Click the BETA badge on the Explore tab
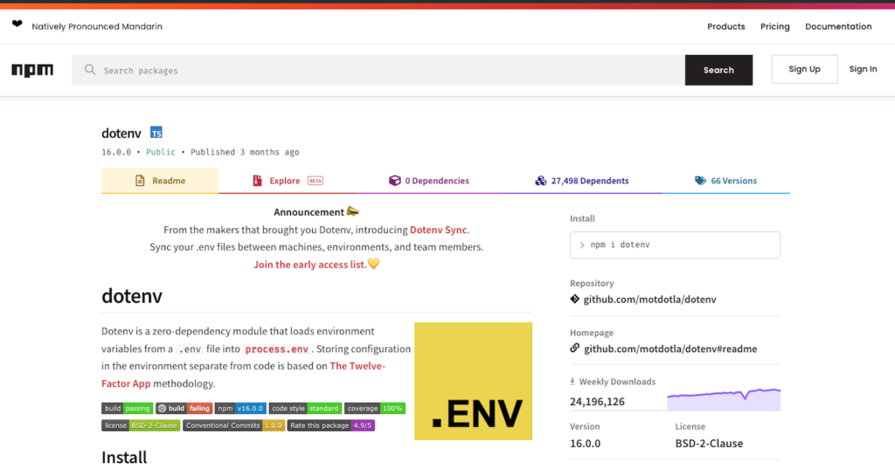The height and width of the screenshot is (469, 895). (315, 180)
